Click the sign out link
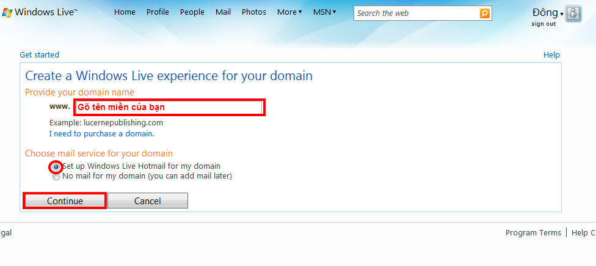This screenshot has width=596, height=266. coord(543,24)
